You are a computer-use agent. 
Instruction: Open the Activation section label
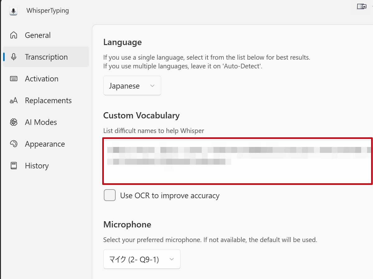[x=42, y=79]
